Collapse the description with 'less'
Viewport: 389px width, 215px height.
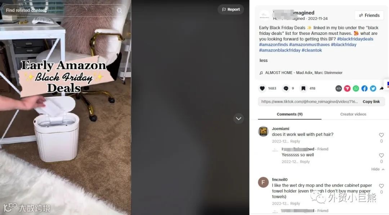[263, 60]
